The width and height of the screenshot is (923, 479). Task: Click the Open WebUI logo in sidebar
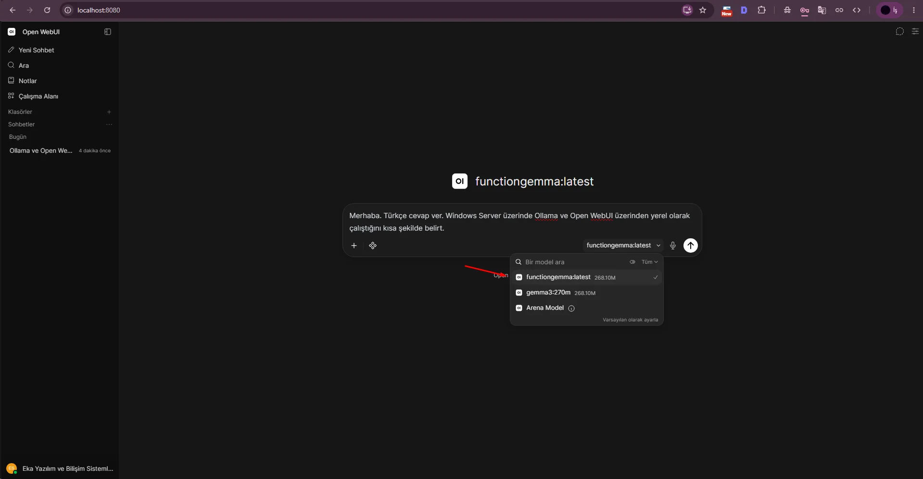(x=12, y=32)
